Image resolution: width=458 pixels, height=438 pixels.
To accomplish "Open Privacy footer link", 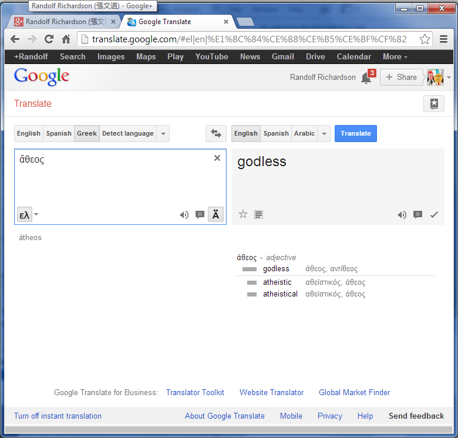I will (x=330, y=416).
